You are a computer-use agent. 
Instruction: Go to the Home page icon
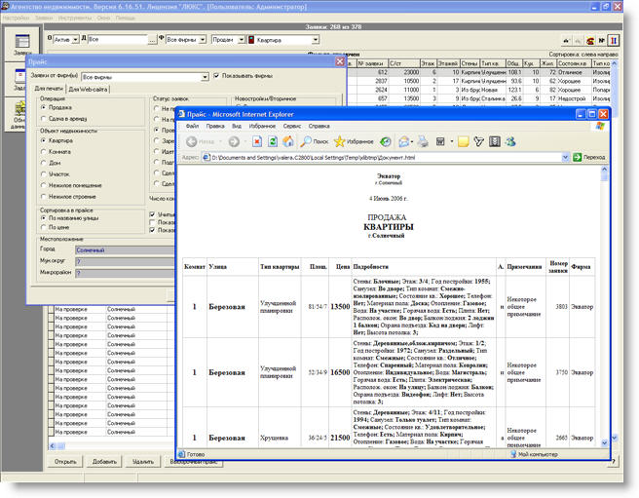[288, 141]
